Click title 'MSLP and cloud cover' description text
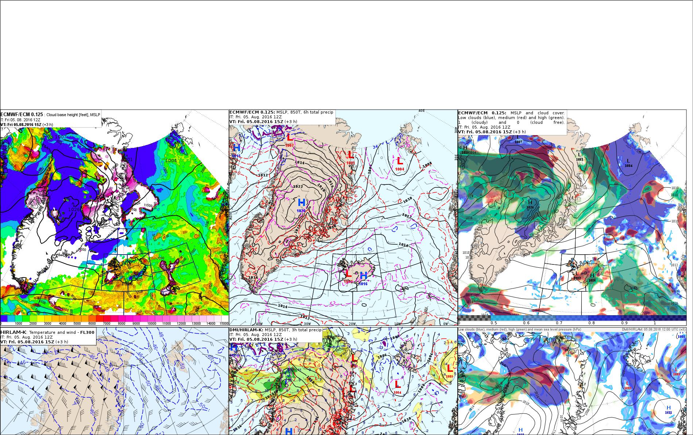Viewport: 693px width, 435px height. tap(511, 118)
